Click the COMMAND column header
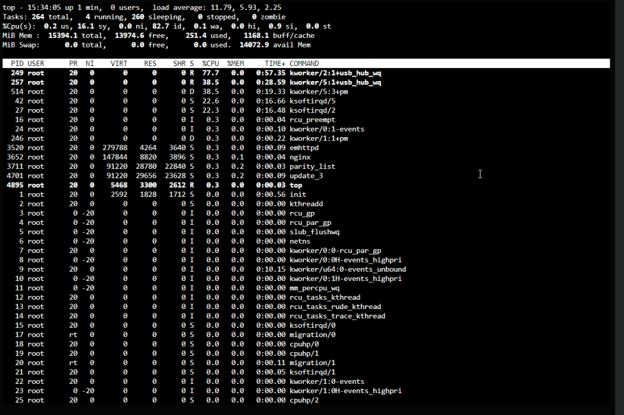Image resolution: width=624 pixels, height=415 pixels. pos(304,64)
